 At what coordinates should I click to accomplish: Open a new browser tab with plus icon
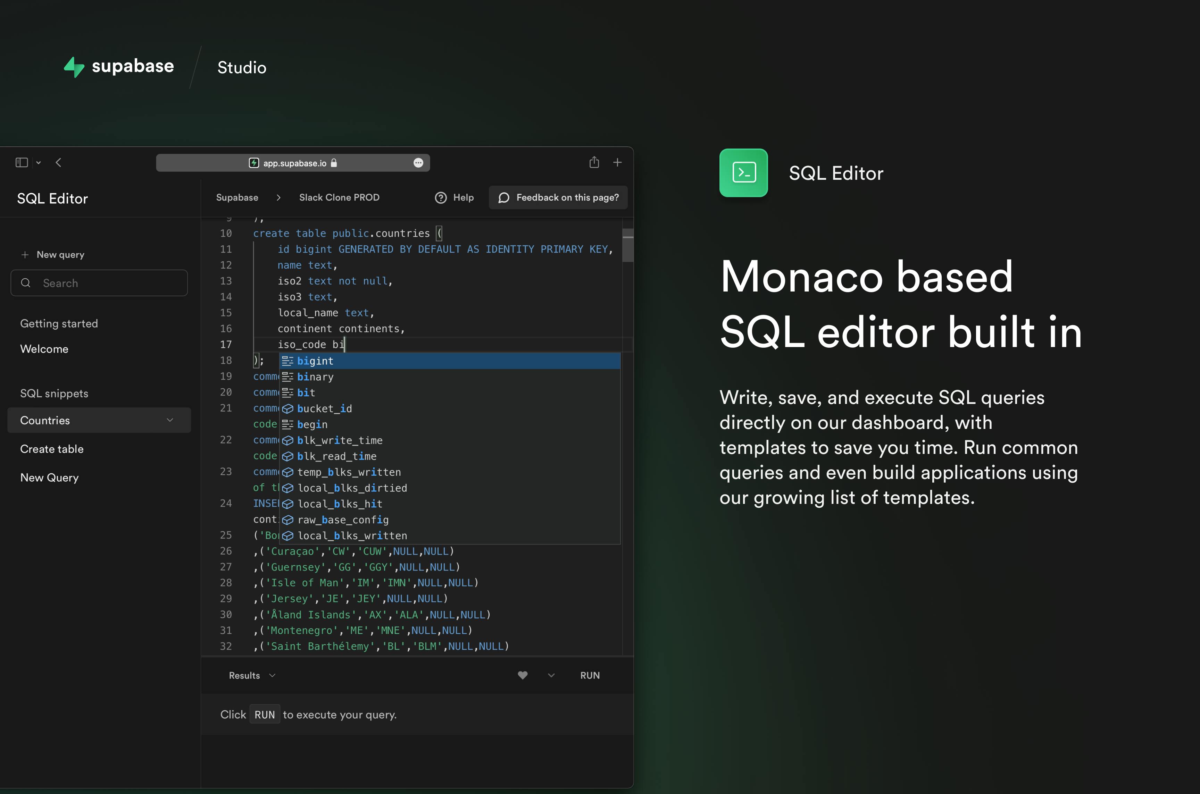(617, 162)
